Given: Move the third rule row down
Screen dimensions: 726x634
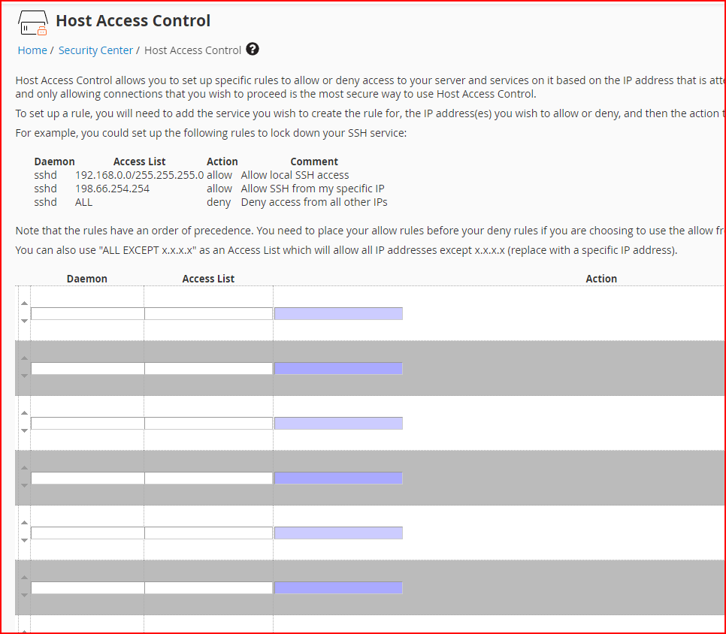Looking at the screenshot, I should pyautogui.click(x=25, y=430).
